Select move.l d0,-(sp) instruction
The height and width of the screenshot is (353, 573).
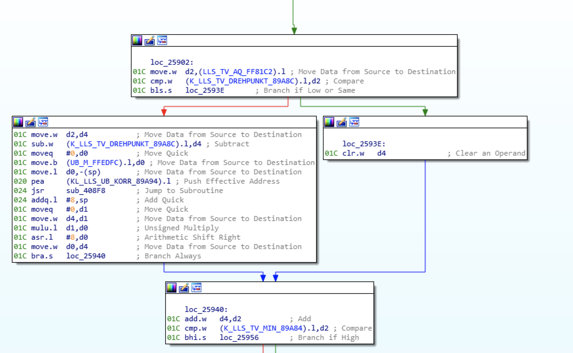tap(66, 172)
